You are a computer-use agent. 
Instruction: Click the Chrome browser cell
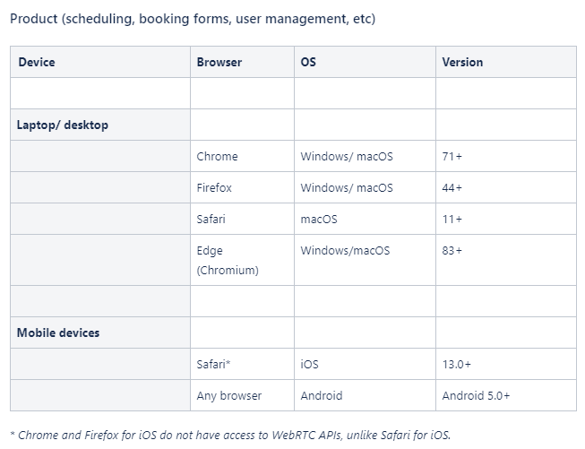click(x=218, y=157)
